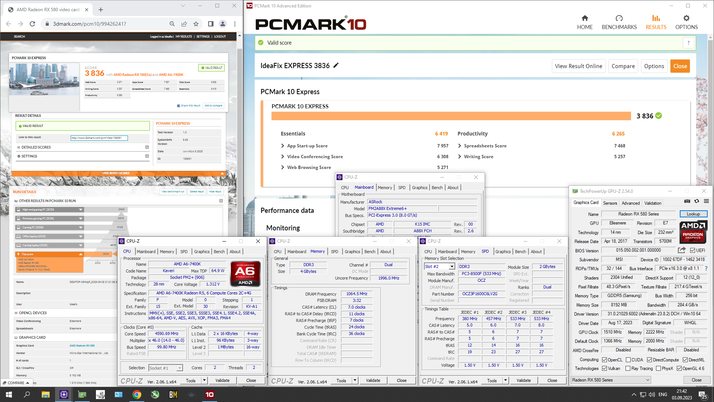Click View Result Online button
714x402 pixels.
click(578, 66)
